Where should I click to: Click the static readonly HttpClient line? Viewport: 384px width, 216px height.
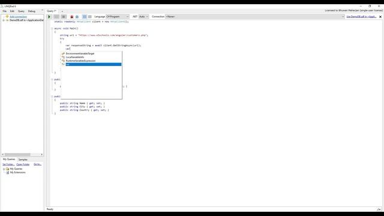91,22
